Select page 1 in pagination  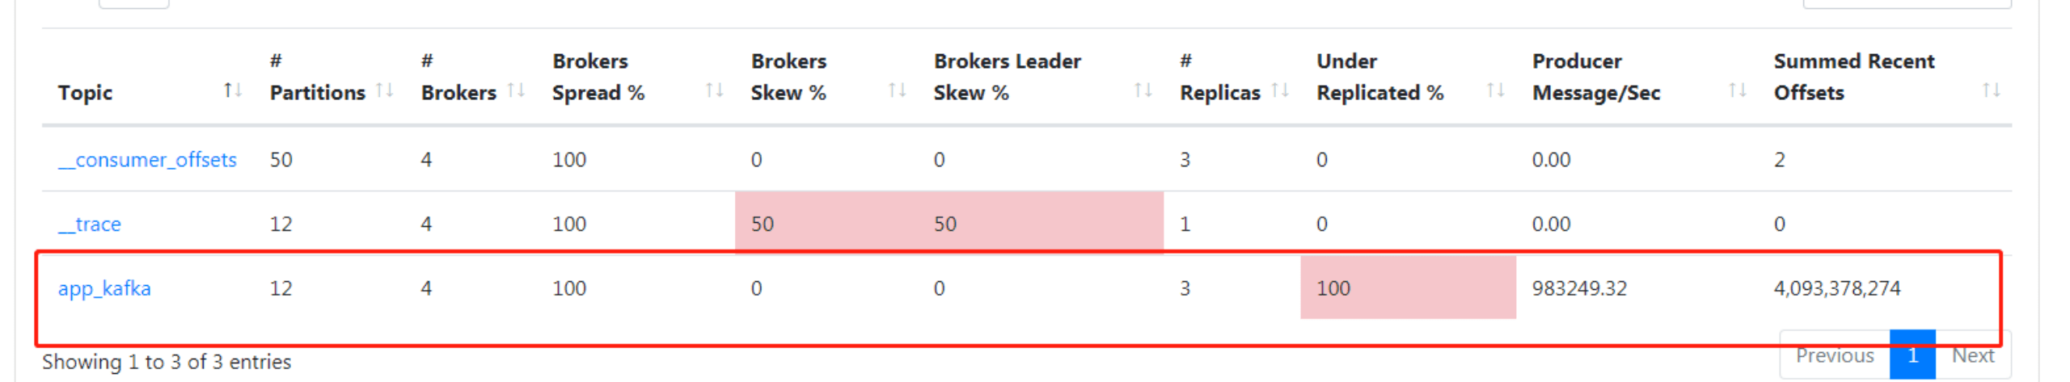coord(1912,355)
